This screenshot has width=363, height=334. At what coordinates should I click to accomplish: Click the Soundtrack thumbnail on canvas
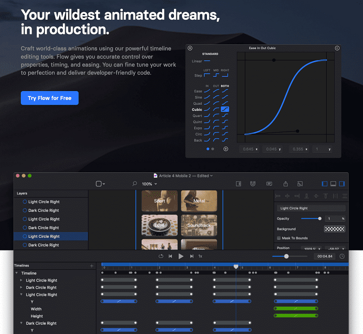(x=199, y=225)
